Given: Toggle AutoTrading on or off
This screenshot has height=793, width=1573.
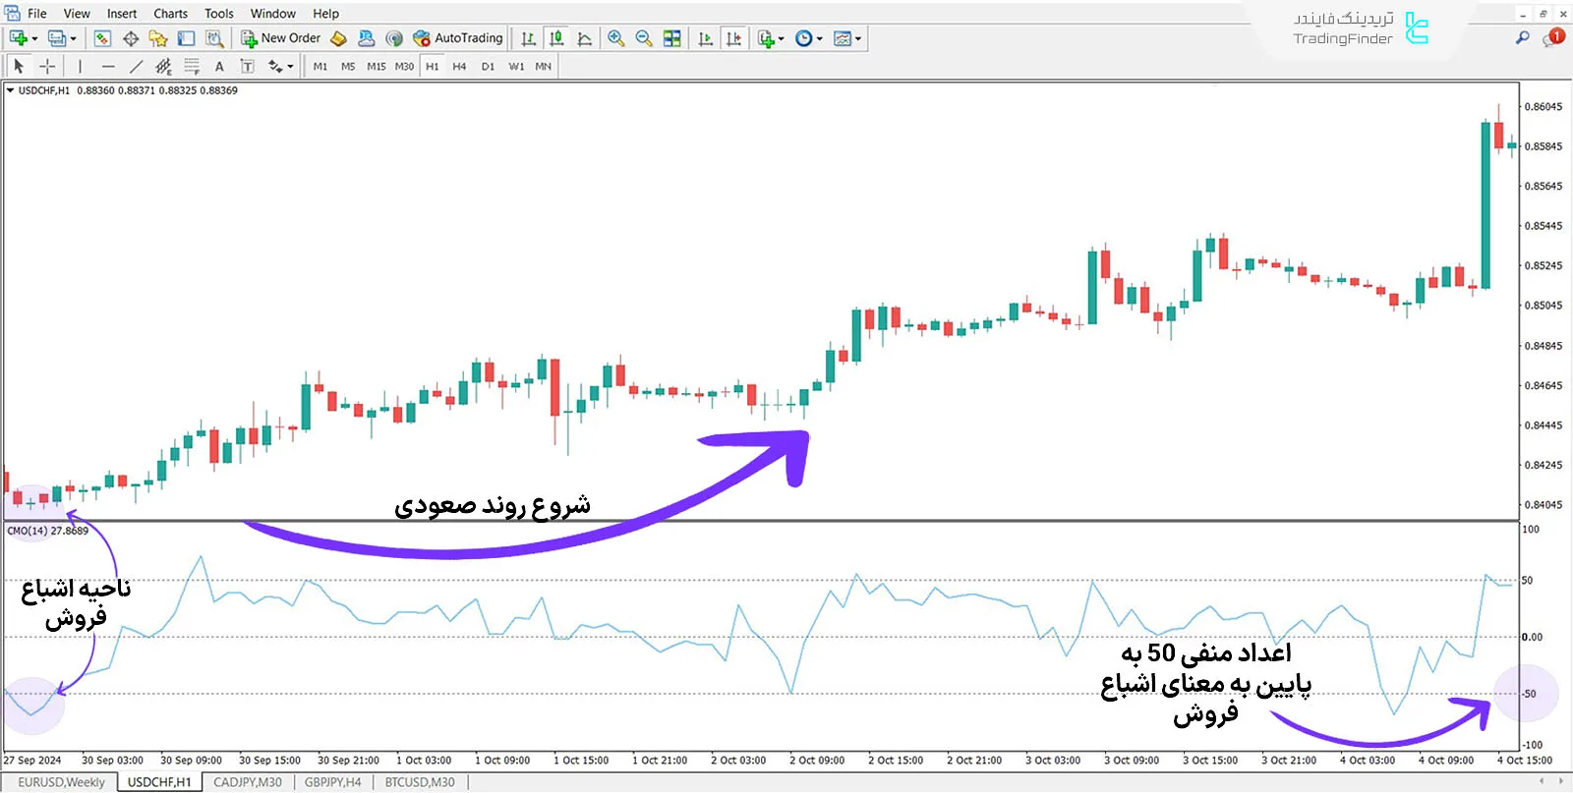Looking at the screenshot, I should [458, 38].
